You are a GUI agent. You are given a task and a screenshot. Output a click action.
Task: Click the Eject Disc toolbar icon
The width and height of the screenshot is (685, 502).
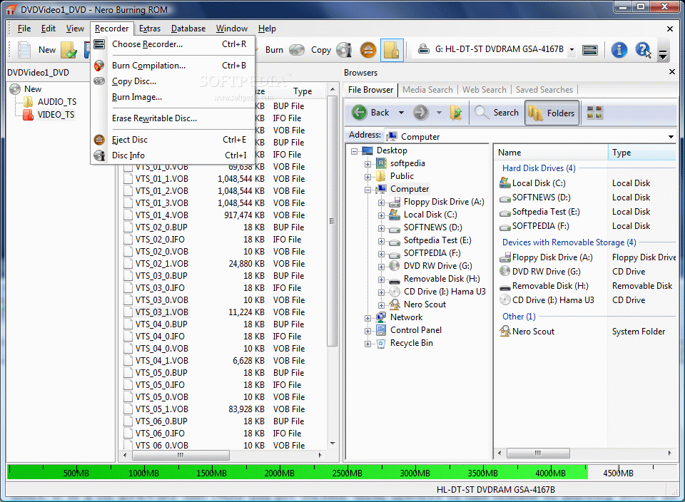click(367, 50)
